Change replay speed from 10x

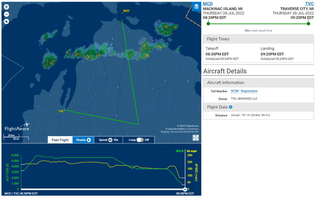pyautogui.click(x=109, y=140)
